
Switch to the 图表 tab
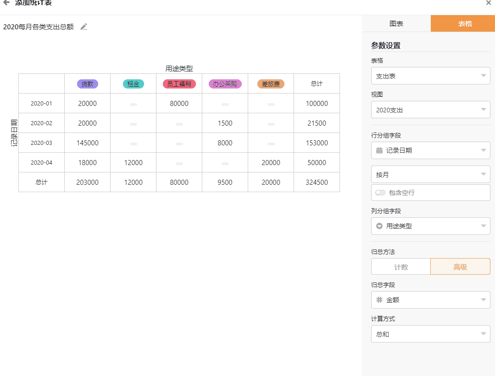point(396,24)
